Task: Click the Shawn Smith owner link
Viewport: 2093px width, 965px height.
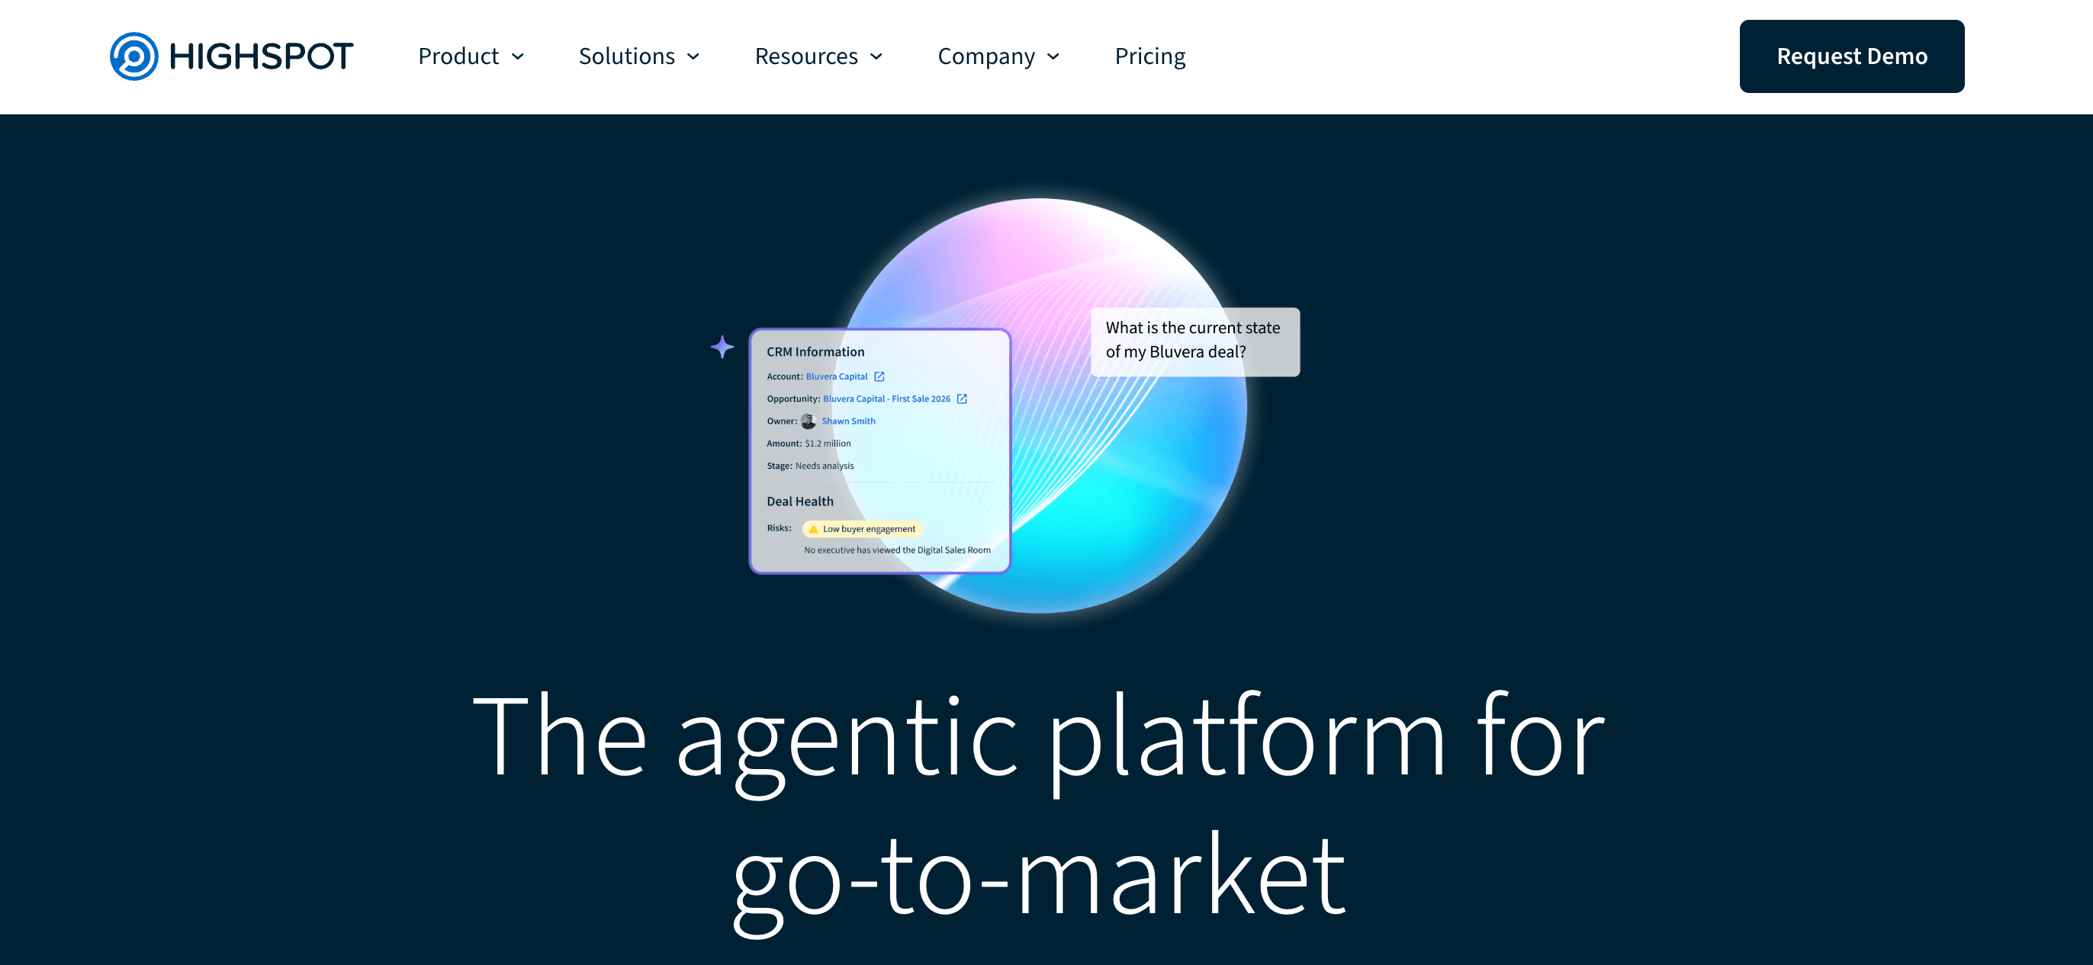Action: click(848, 421)
